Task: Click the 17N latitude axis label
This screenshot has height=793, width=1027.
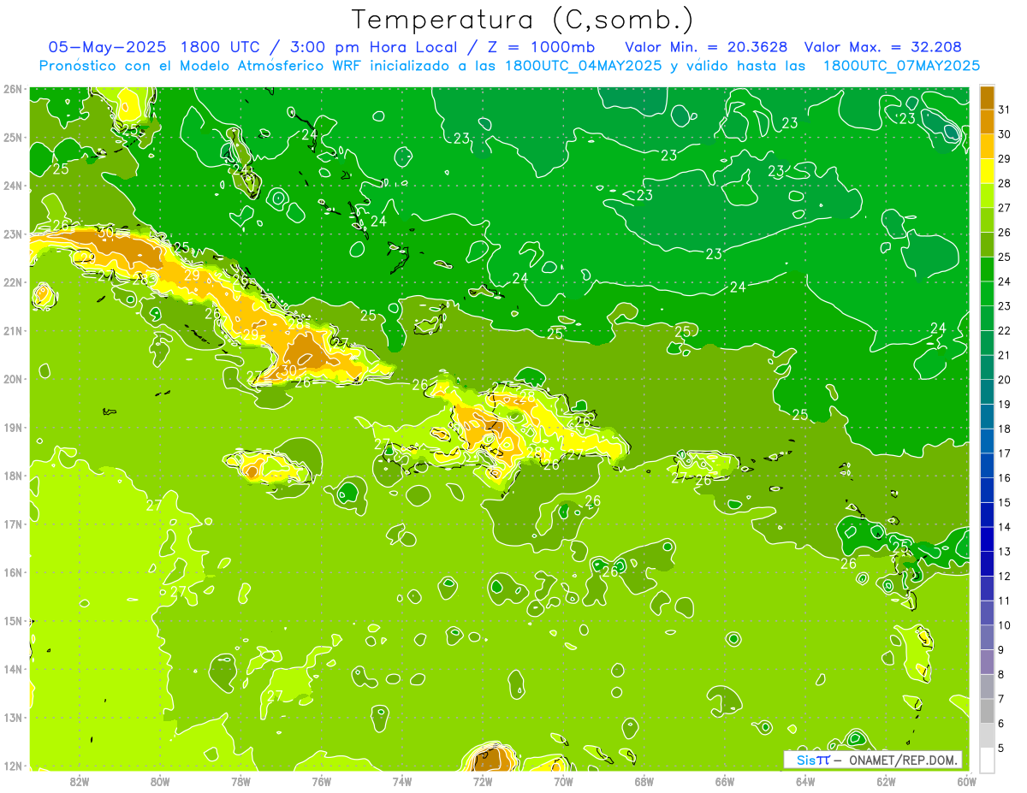Action: (12, 524)
